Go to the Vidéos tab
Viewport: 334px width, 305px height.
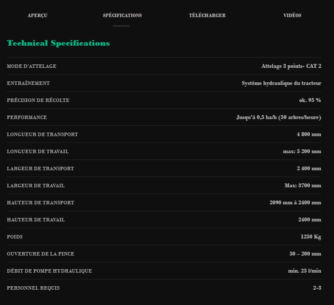292,15
